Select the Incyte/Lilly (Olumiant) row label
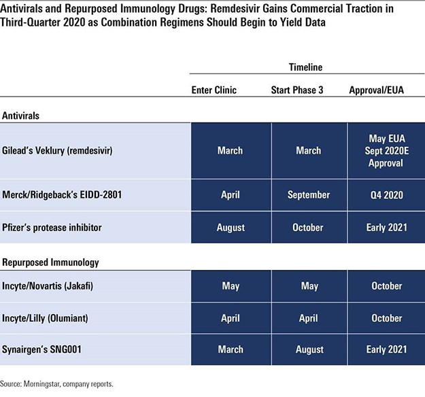This screenshot has height=397, width=425. [52, 317]
